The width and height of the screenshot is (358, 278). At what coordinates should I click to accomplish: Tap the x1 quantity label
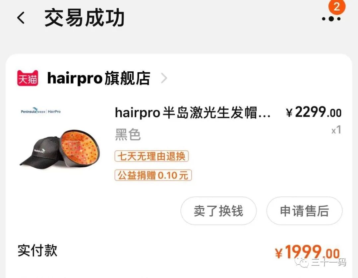point(336,130)
